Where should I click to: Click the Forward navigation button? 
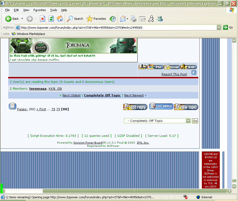click(30, 19)
